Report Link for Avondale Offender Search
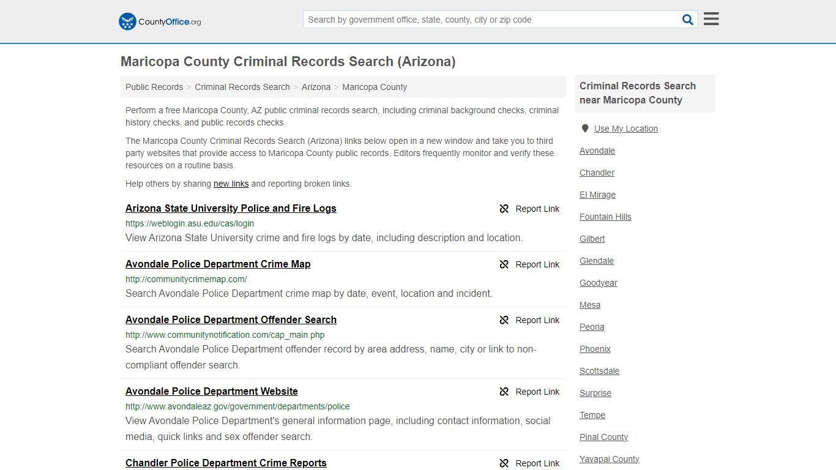The width and height of the screenshot is (836, 470). point(537,320)
